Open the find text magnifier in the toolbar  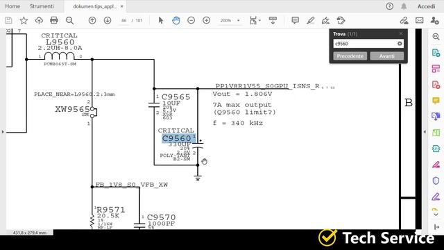[x=69, y=20]
